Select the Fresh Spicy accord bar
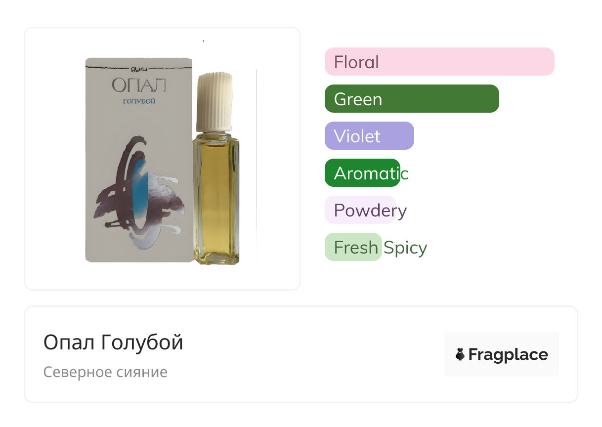The width and height of the screenshot is (602, 427). 353,247
